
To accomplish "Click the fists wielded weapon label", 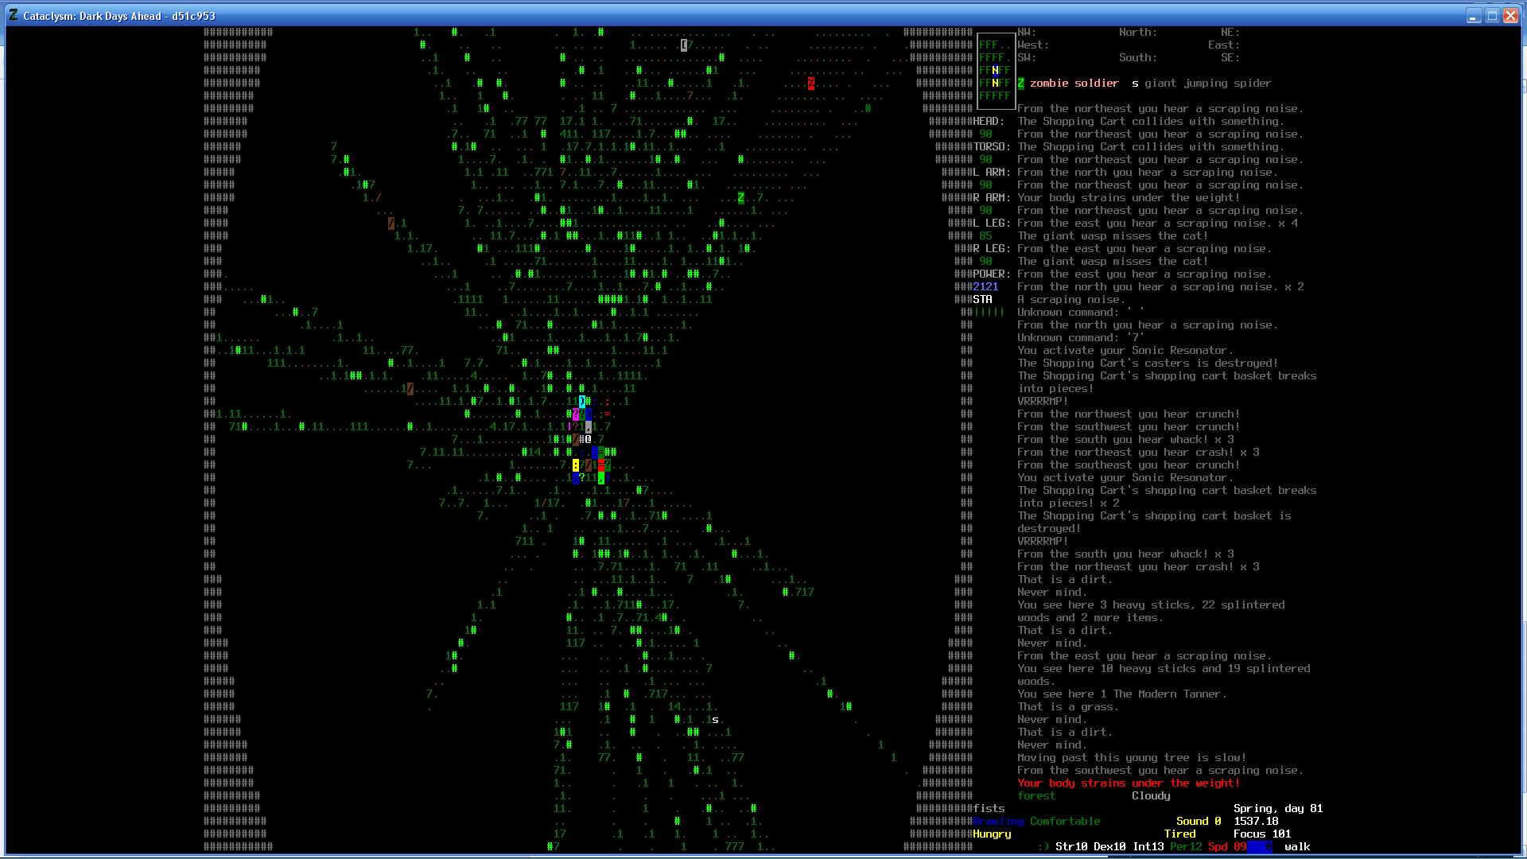I will pyautogui.click(x=989, y=809).
